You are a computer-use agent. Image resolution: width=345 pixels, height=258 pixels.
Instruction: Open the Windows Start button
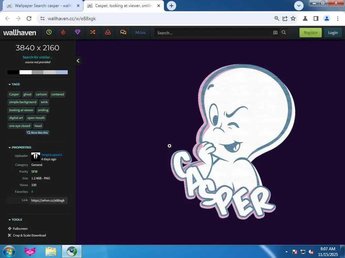pos(8,251)
